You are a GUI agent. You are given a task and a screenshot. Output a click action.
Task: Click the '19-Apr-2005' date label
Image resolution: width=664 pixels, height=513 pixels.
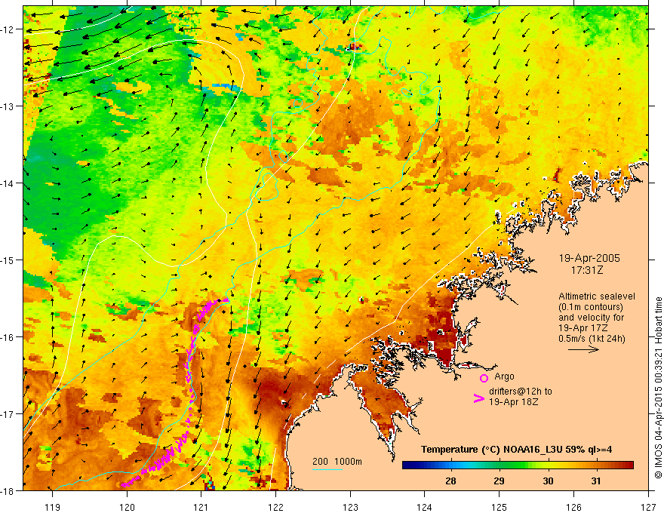coord(589,258)
